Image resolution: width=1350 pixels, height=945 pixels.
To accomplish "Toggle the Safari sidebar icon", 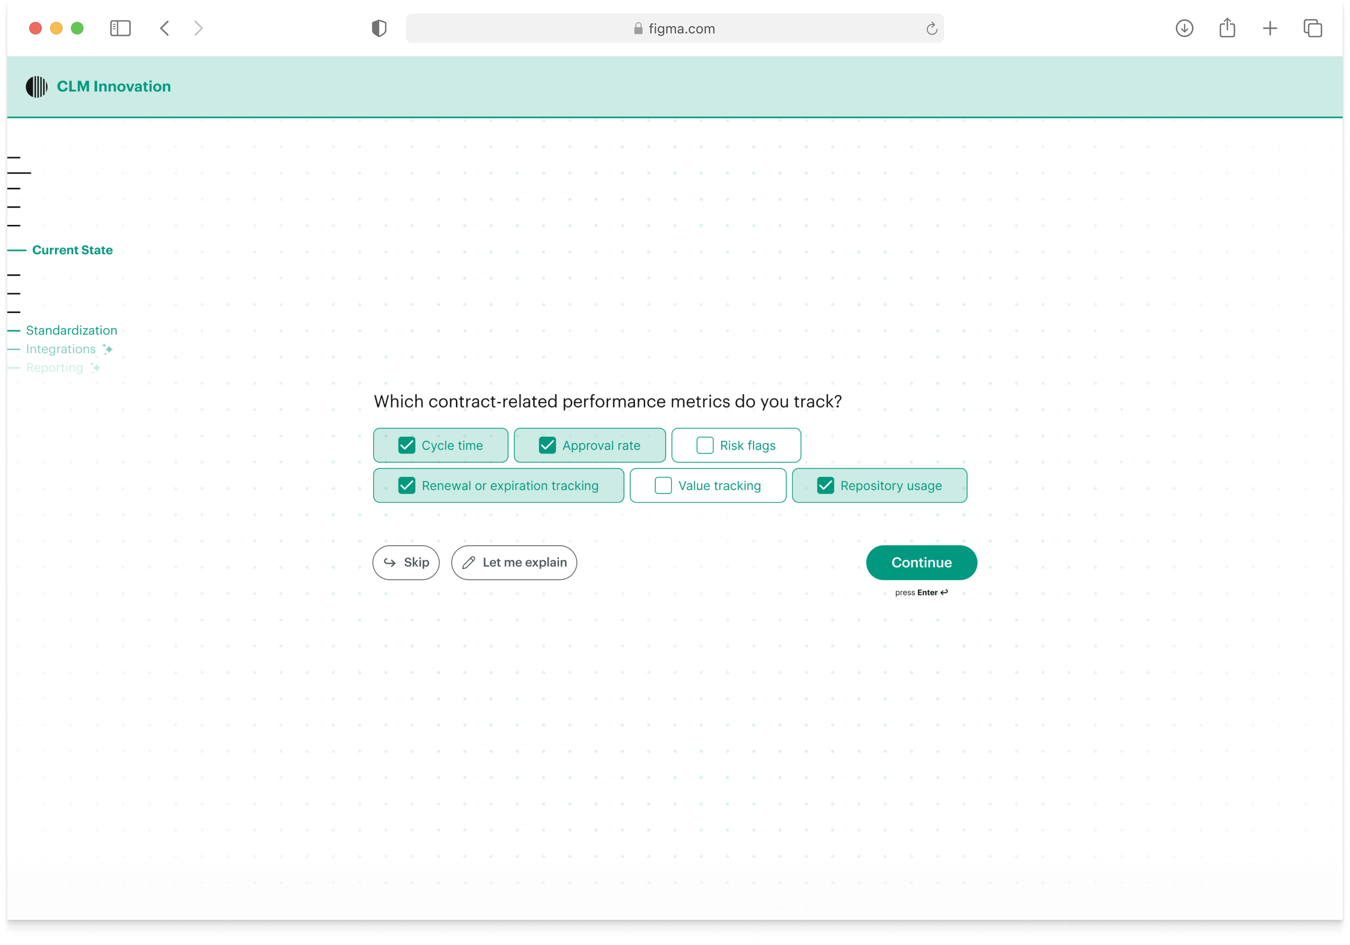I will pos(120,28).
